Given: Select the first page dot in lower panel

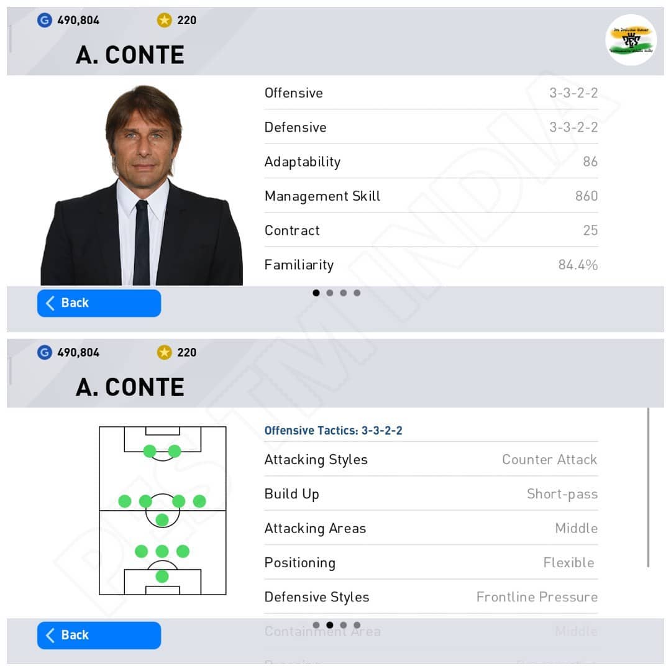Looking at the screenshot, I should pyautogui.click(x=316, y=625).
